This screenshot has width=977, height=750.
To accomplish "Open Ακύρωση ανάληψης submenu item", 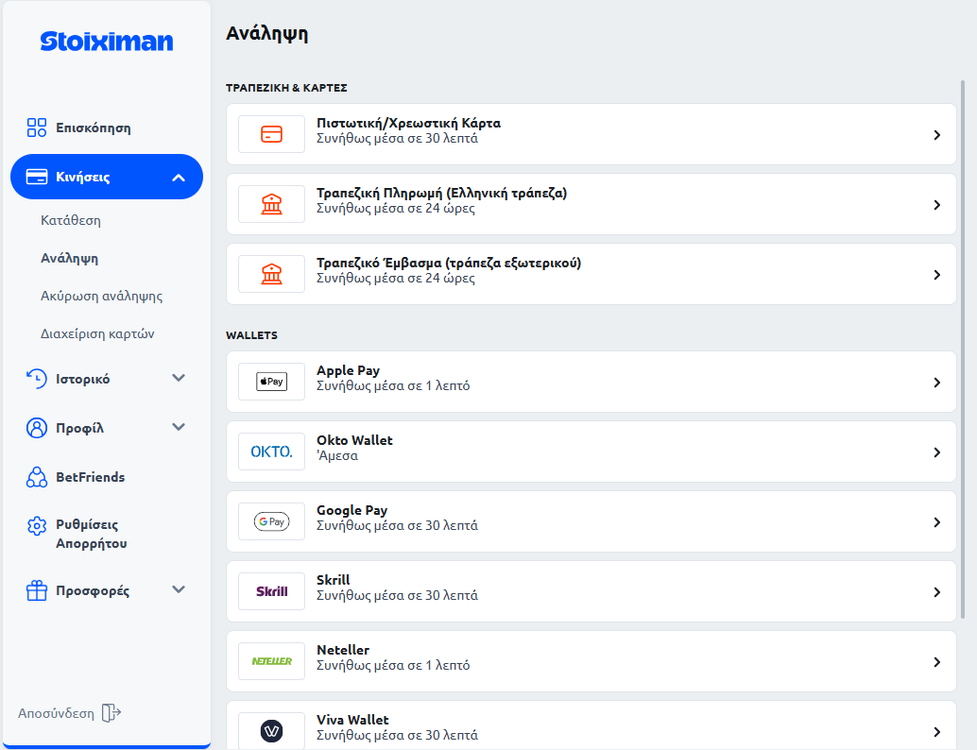I will pyautogui.click(x=102, y=296).
